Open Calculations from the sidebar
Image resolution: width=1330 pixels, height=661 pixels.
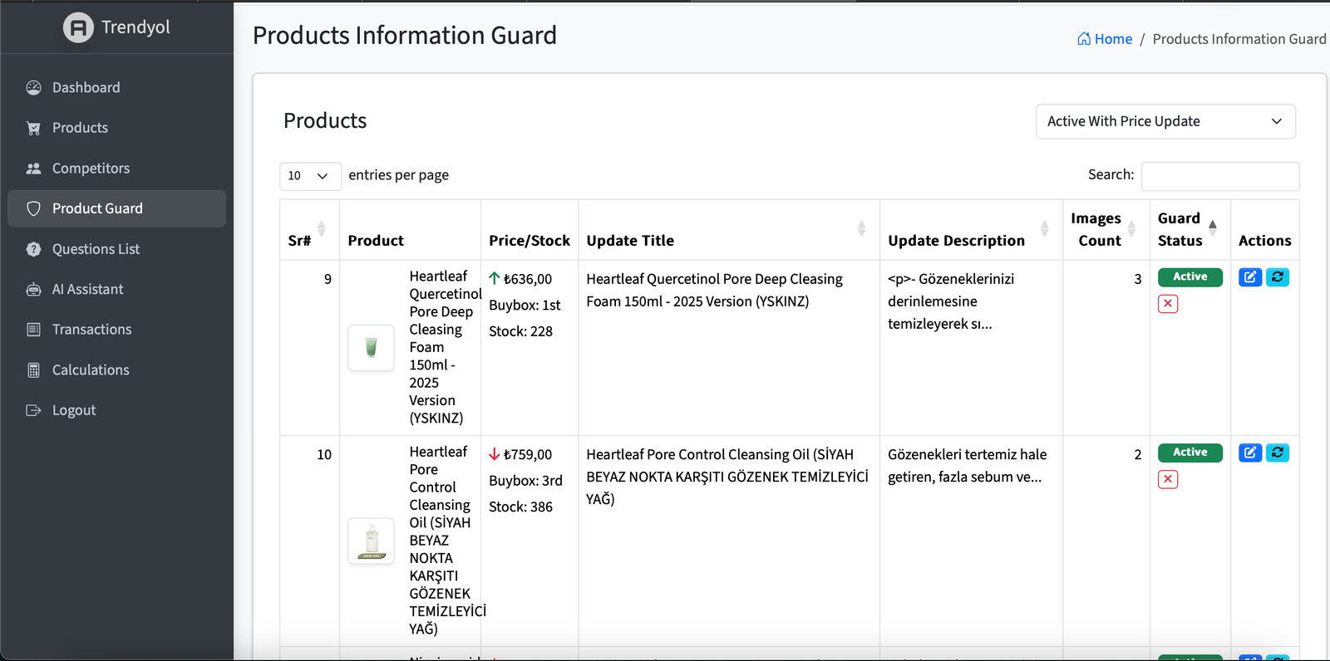coord(116,370)
